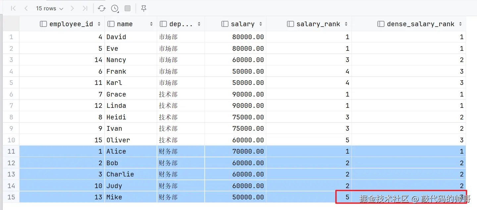Sort by the salary column header
This screenshot has height=210, width=477.
[x=235, y=24]
